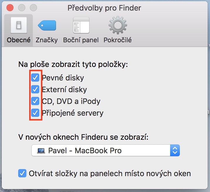The height and width of the screenshot is (192, 210).
Task: Select the Pokročilé tab label
Action: [117, 40]
